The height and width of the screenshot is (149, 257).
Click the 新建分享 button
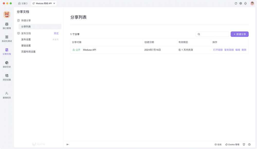point(239,34)
